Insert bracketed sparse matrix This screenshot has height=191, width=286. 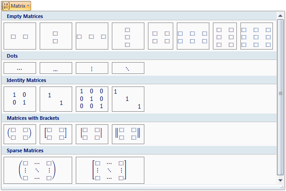[x=110, y=170]
